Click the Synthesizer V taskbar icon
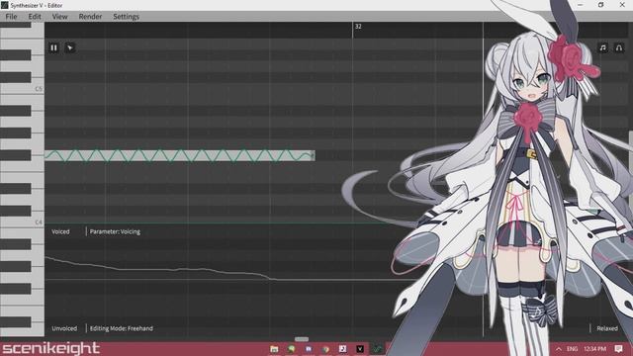633x356 pixels. pos(377,349)
